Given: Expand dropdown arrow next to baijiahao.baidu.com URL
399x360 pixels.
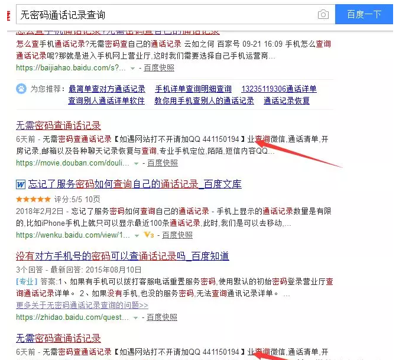Looking at the screenshot, I should (x=132, y=68).
